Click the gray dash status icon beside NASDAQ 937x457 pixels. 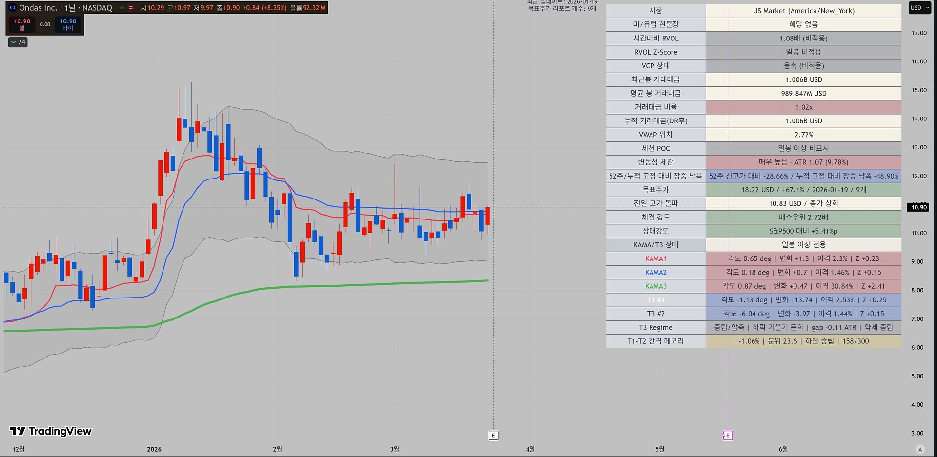tap(122, 8)
